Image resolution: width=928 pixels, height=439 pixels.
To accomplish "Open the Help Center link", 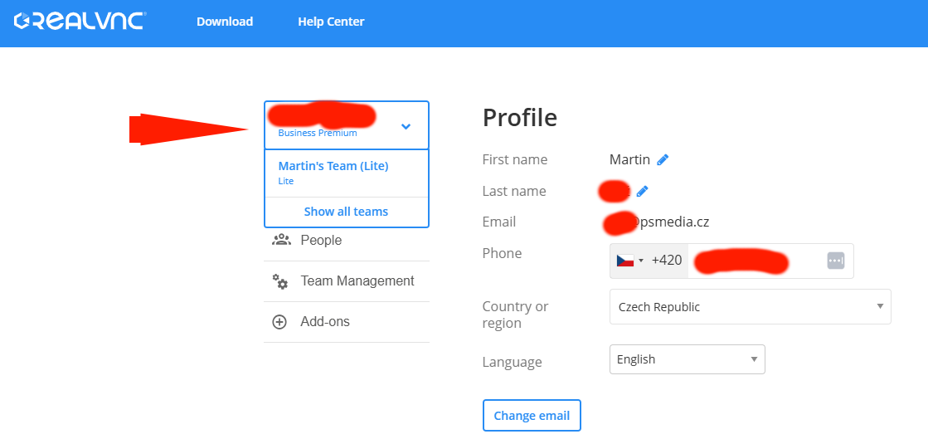I will 331,22.
